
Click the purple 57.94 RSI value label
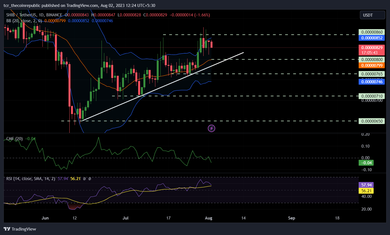click(x=366, y=185)
